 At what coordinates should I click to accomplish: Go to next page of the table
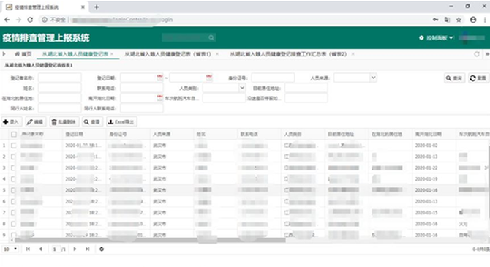(75, 249)
